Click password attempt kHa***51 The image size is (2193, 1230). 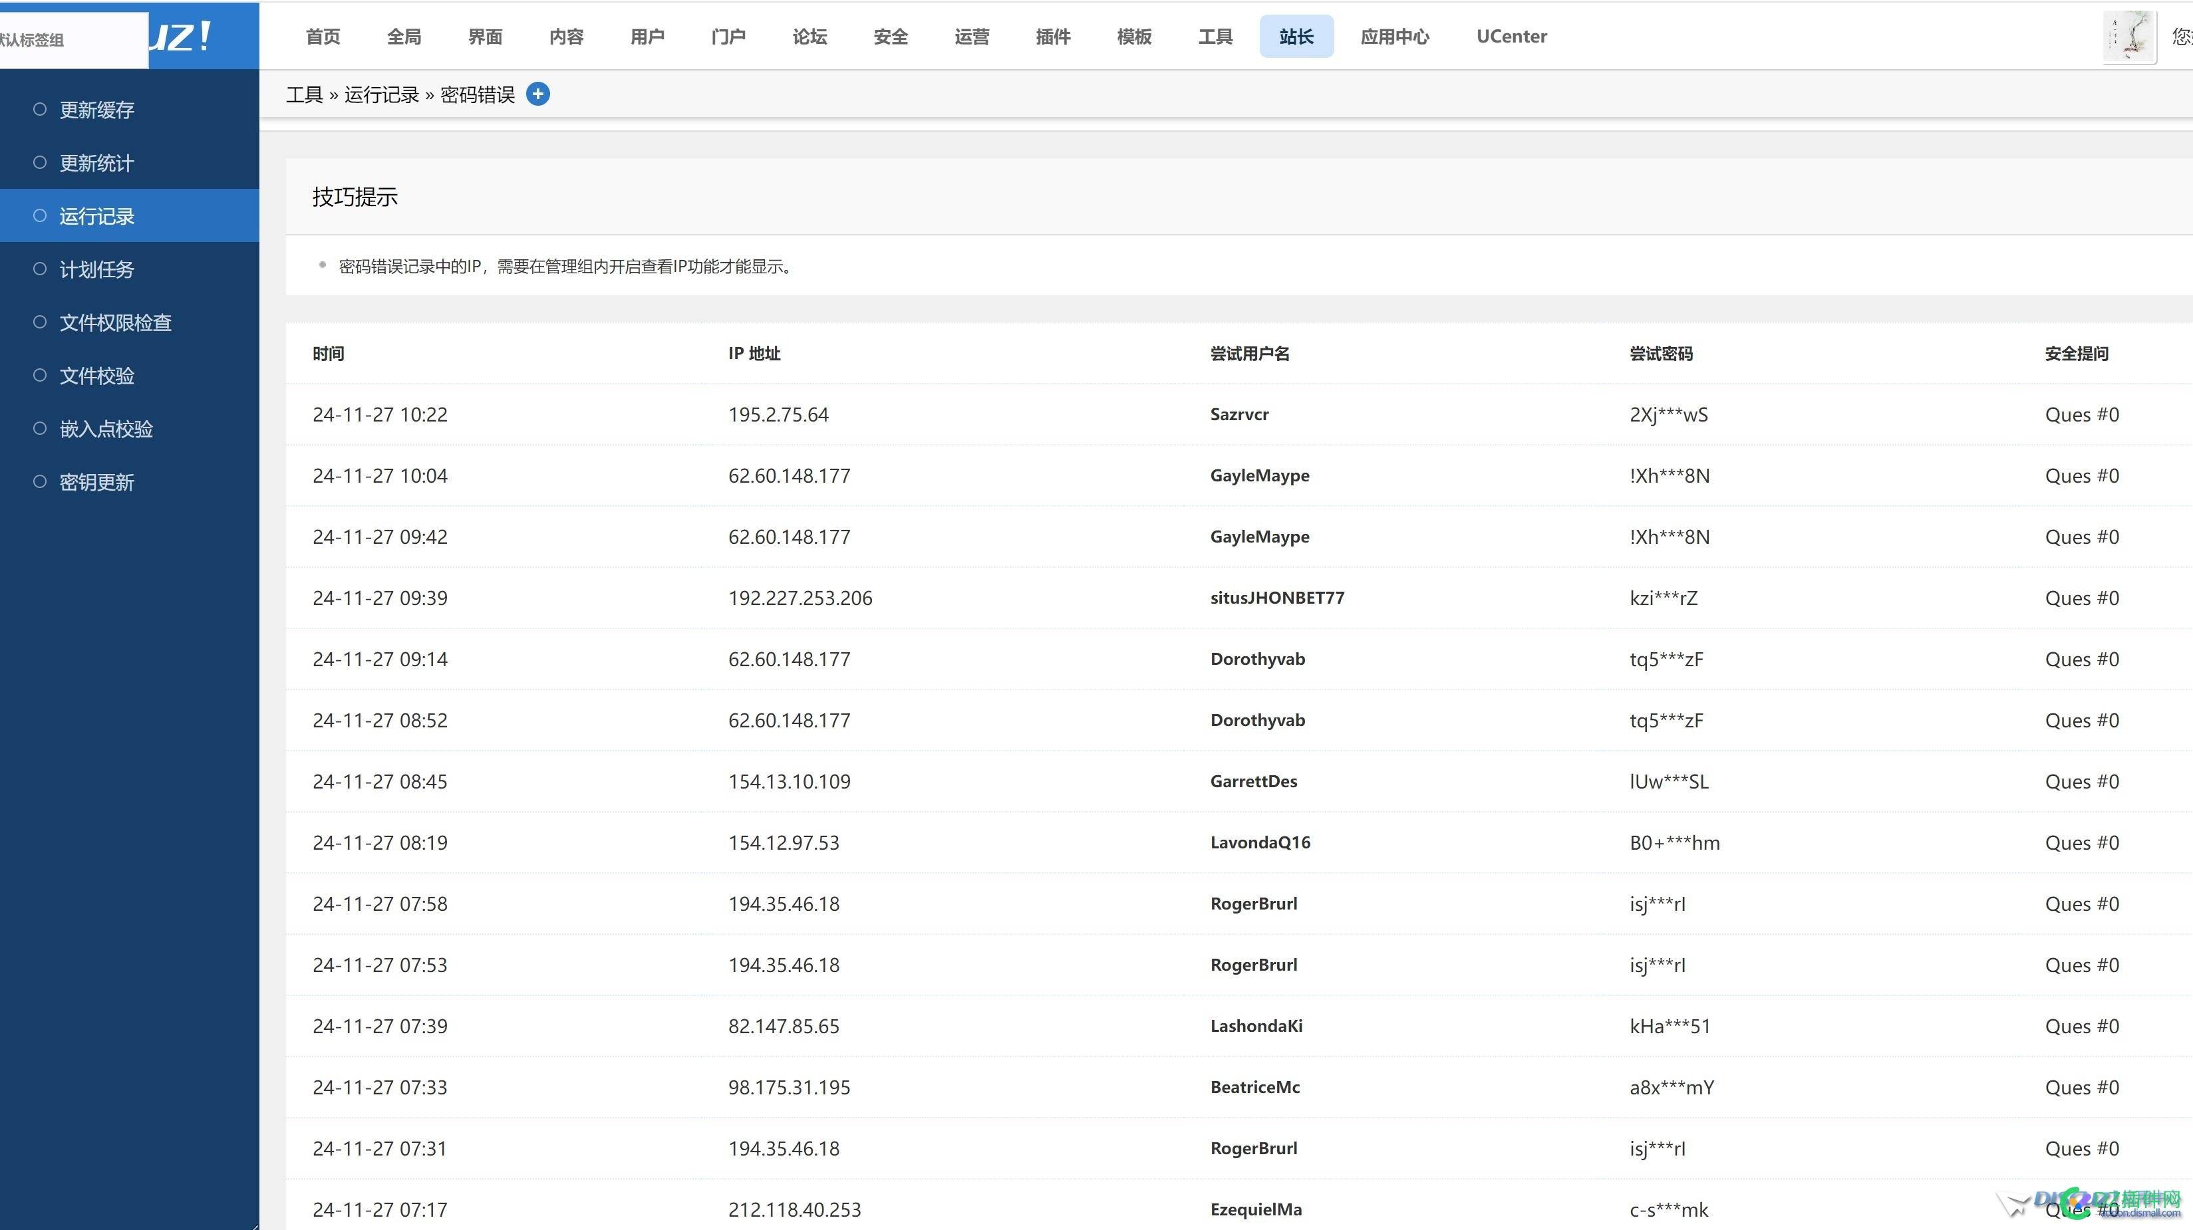click(x=1670, y=1026)
